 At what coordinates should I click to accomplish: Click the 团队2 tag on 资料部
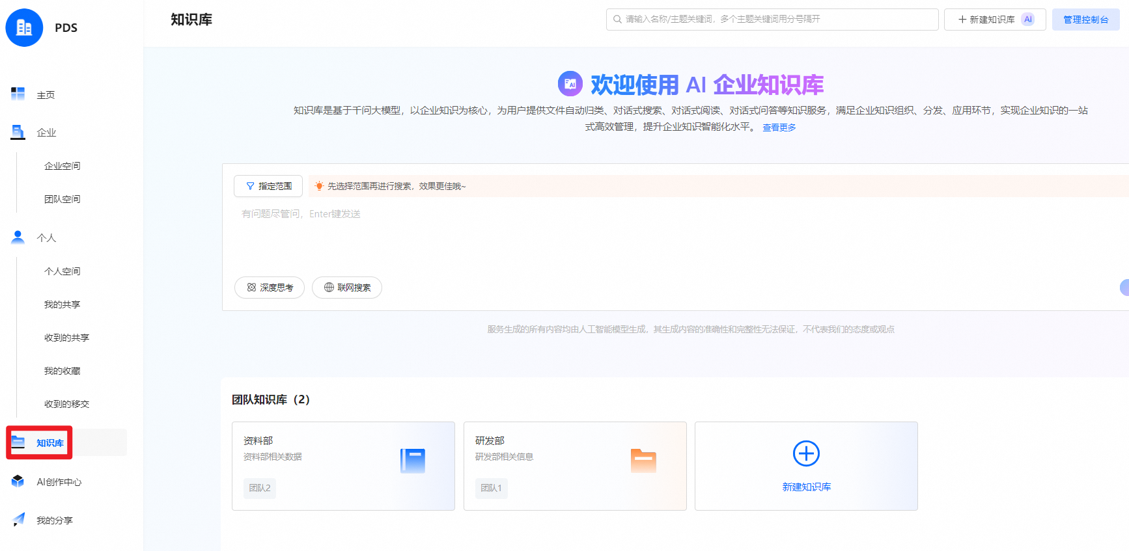point(260,488)
